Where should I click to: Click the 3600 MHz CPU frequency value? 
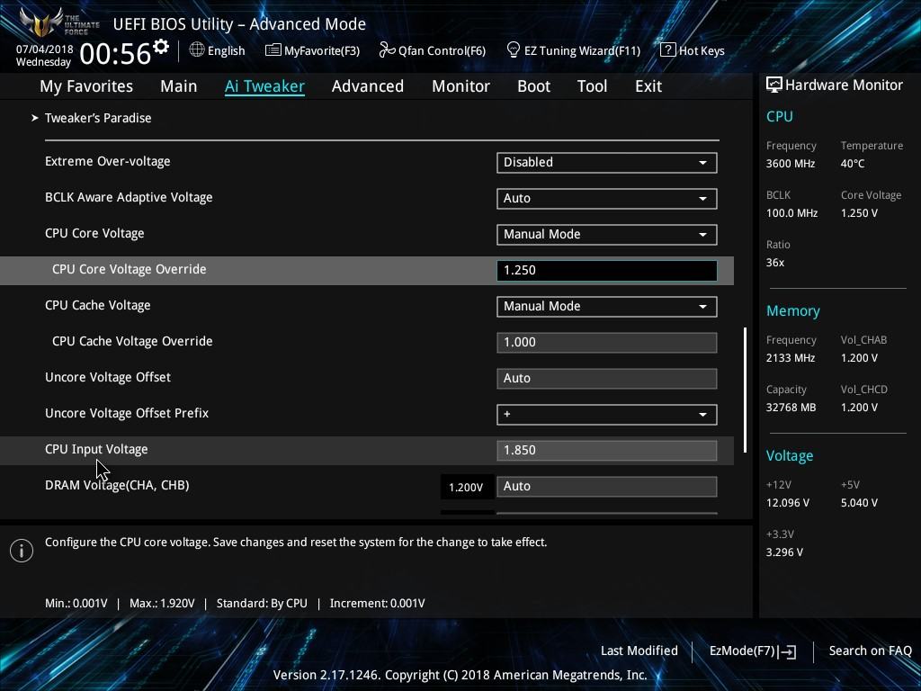pyautogui.click(x=791, y=164)
